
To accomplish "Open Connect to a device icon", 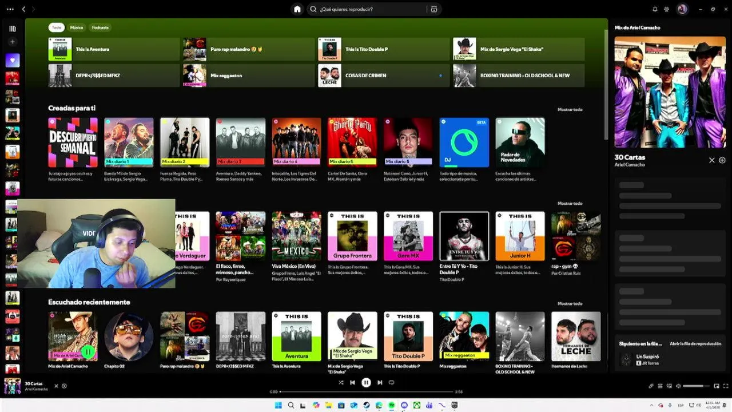I will click(669, 386).
